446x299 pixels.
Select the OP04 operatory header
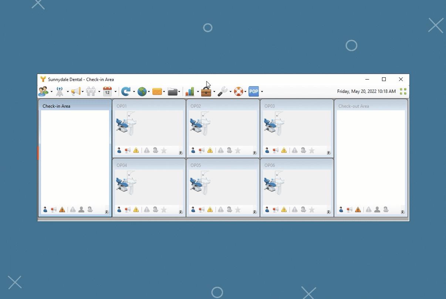(x=149, y=165)
